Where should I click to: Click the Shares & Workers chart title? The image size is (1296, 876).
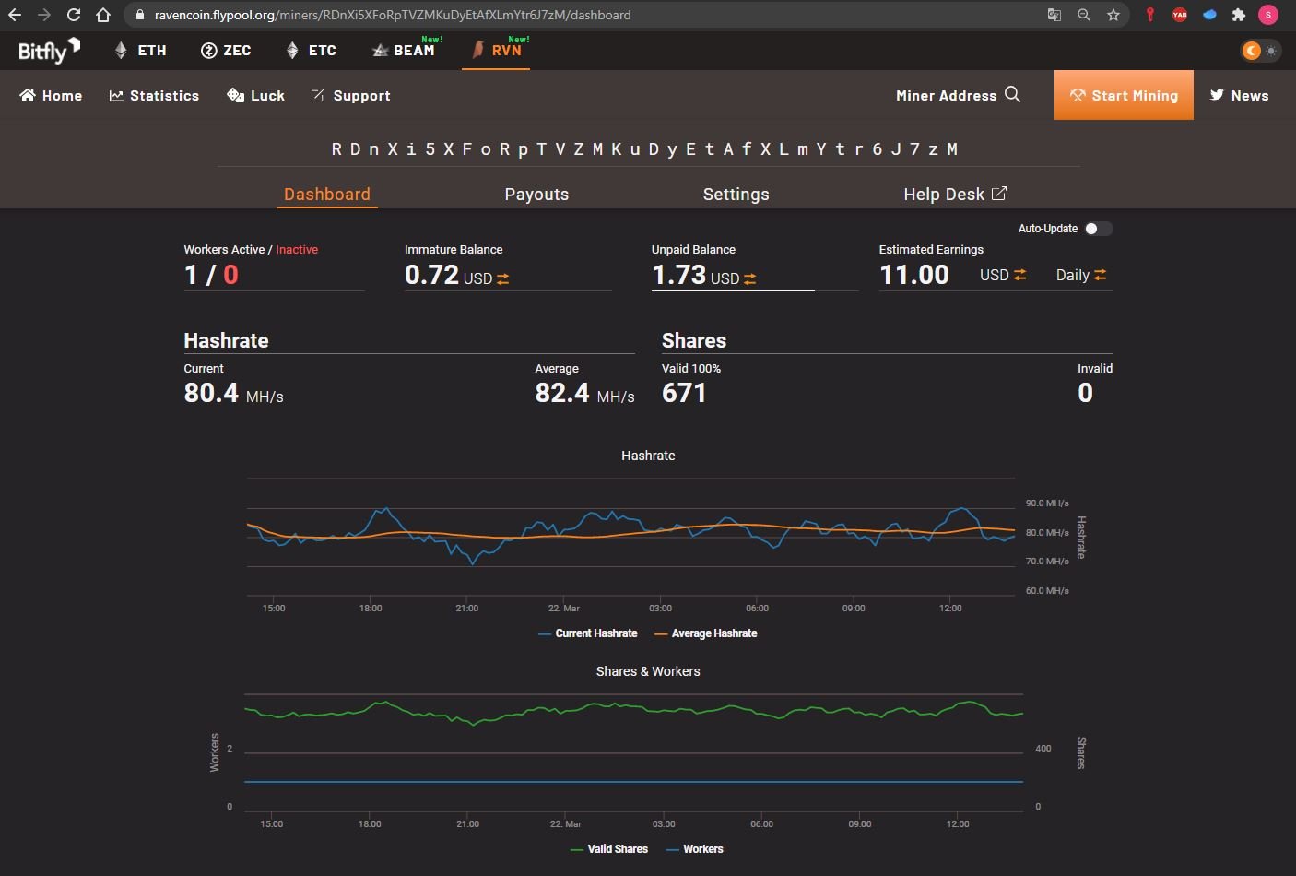[x=648, y=671]
